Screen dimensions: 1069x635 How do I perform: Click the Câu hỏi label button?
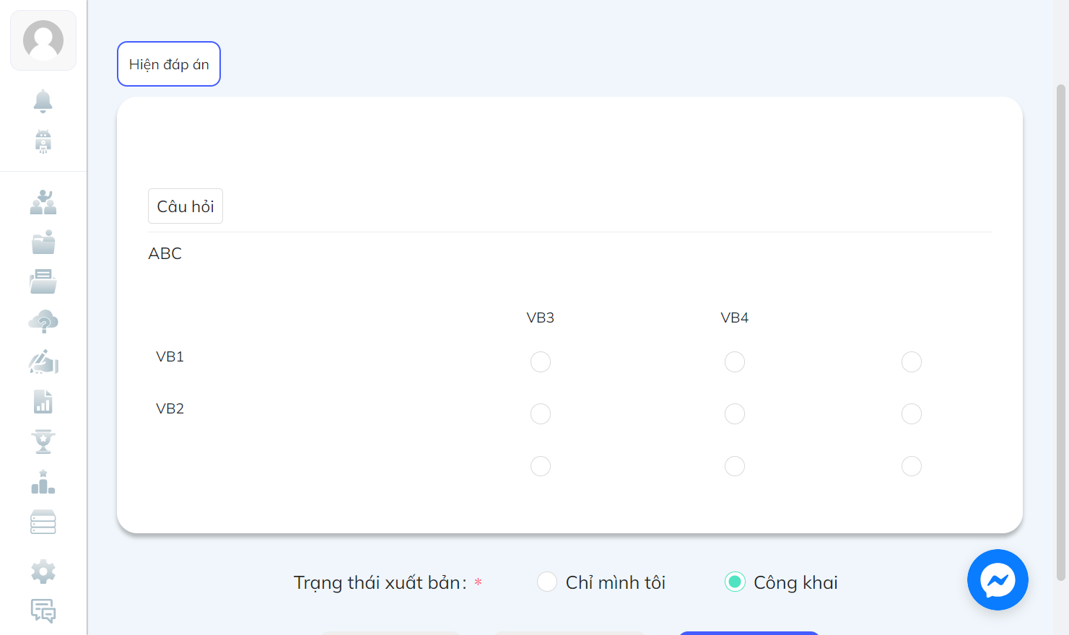pyautogui.click(x=186, y=206)
